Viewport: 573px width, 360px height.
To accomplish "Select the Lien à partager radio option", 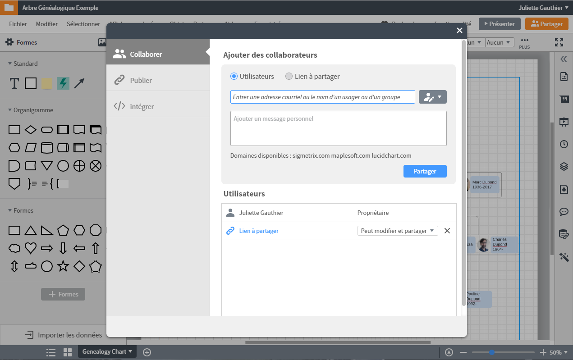I will [x=289, y=77].
